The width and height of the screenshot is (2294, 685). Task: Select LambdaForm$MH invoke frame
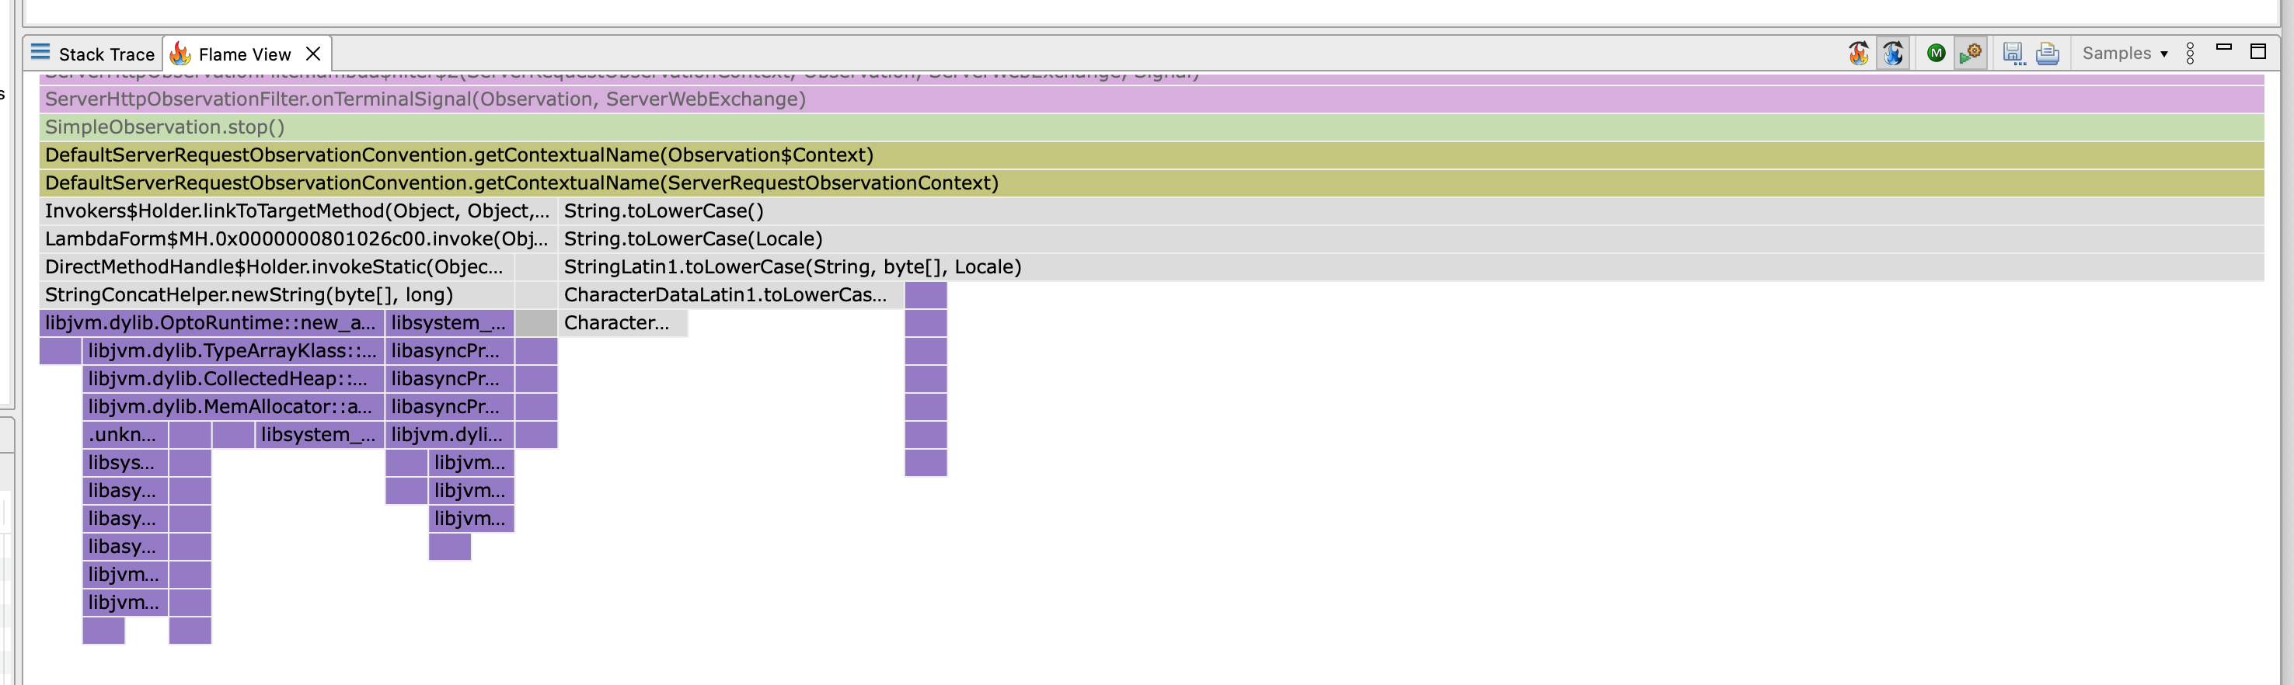pyautogui.click(x=298, y=238)
